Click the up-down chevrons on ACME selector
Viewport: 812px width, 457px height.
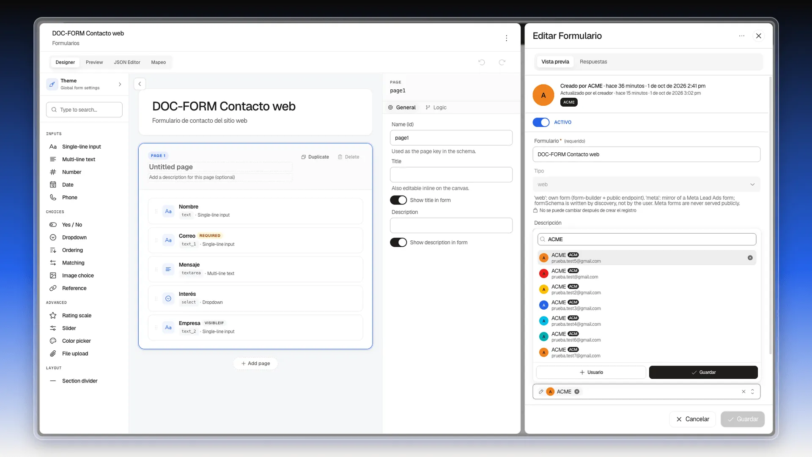coord(752,392)
